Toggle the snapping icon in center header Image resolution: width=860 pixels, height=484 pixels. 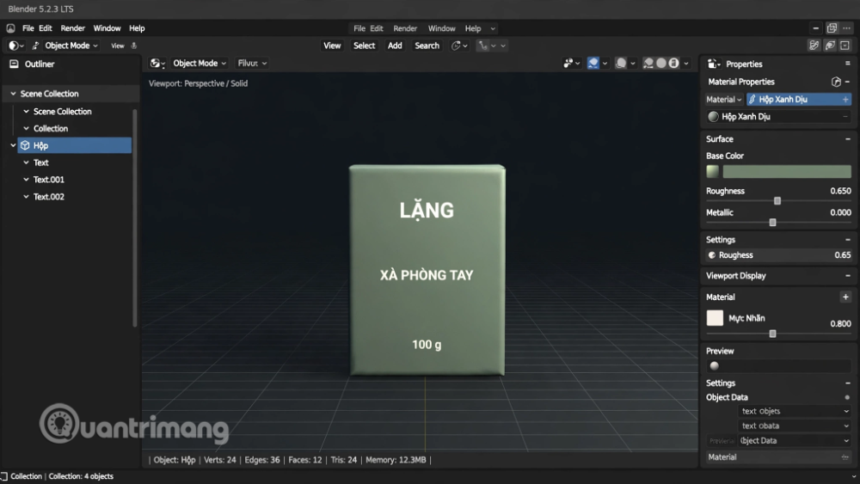pos(483,46)
